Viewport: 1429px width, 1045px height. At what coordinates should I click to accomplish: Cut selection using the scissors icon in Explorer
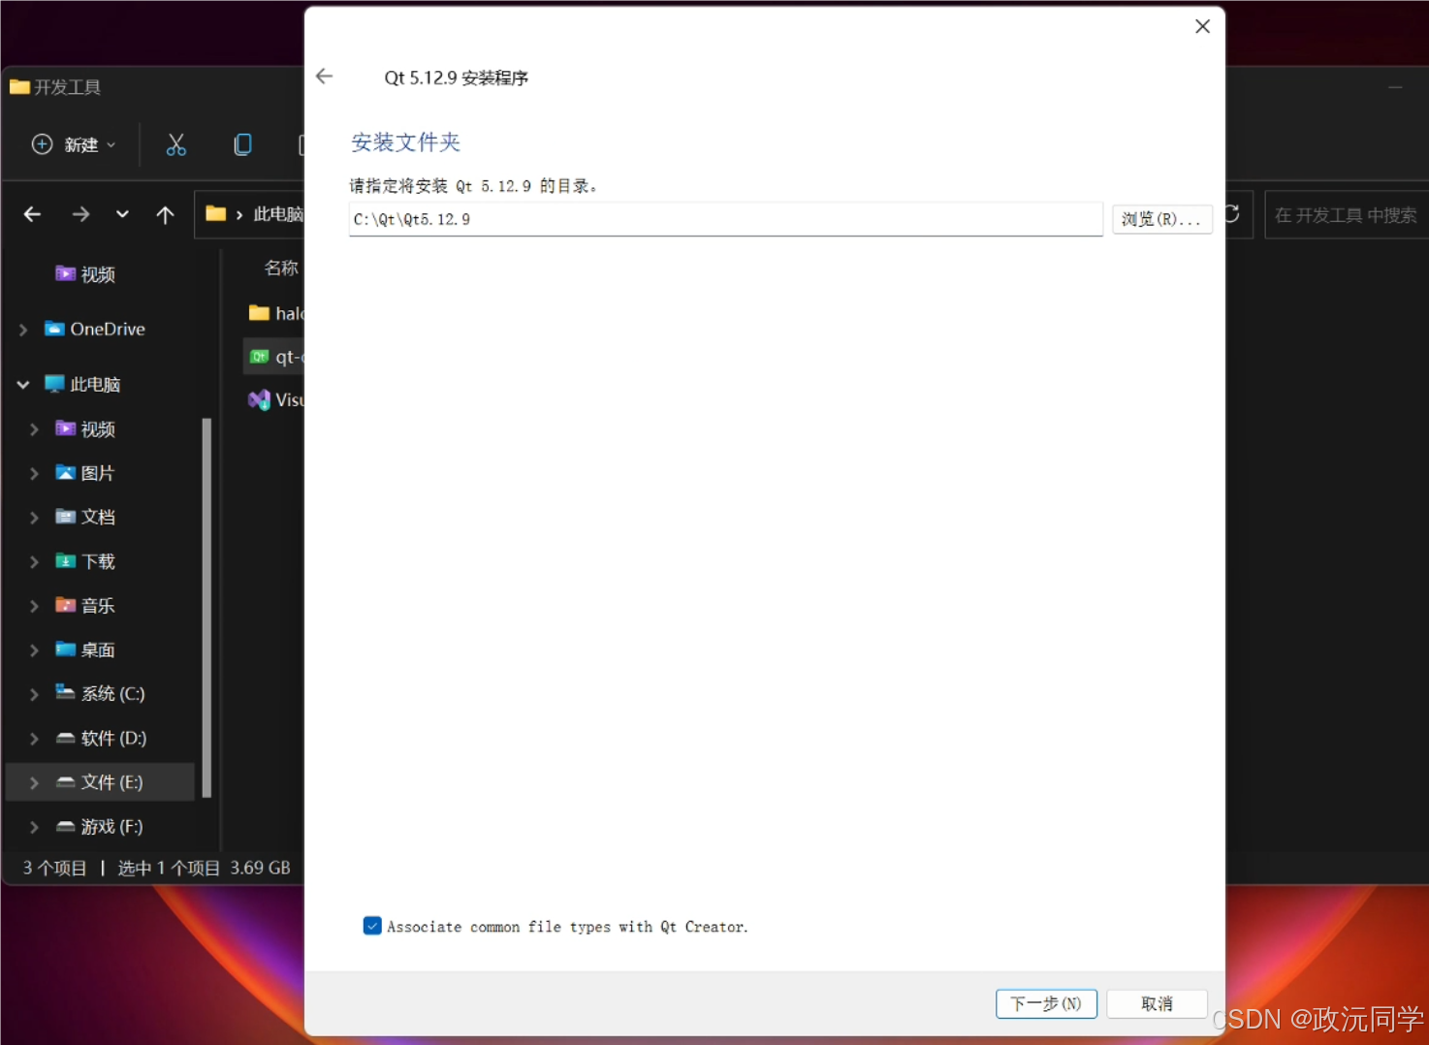coord(175,144)
